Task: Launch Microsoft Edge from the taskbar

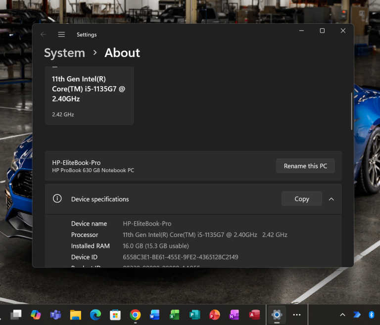Action: coord(95,315)
